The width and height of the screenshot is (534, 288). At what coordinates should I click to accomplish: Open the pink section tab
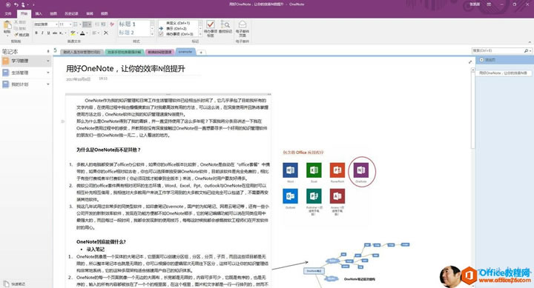click(x=159, y=52)
